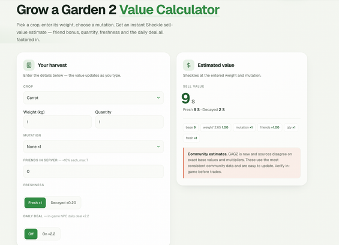Click the Your harvest calculator icon

tap(29, 65)
